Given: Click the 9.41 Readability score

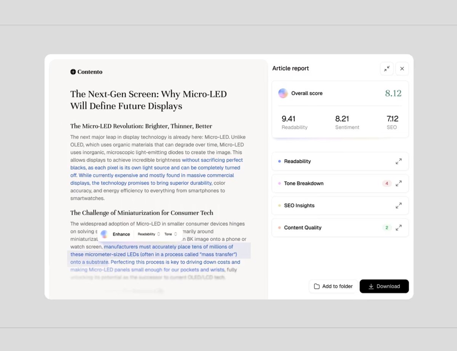Looking at the screenshot, I should point(289,119).
